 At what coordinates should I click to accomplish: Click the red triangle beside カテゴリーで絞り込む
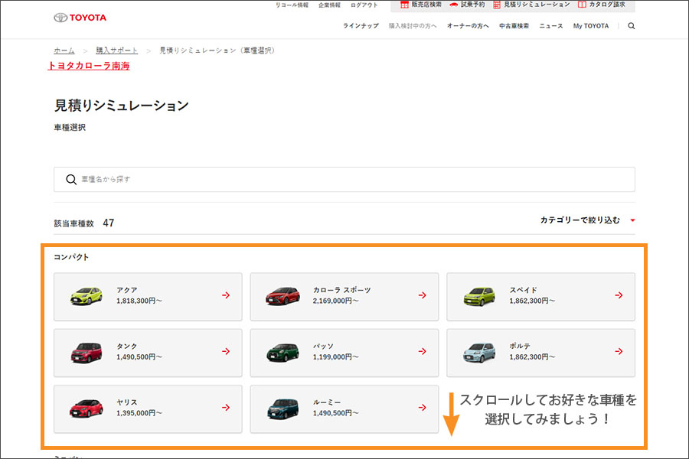click(633, 220)
